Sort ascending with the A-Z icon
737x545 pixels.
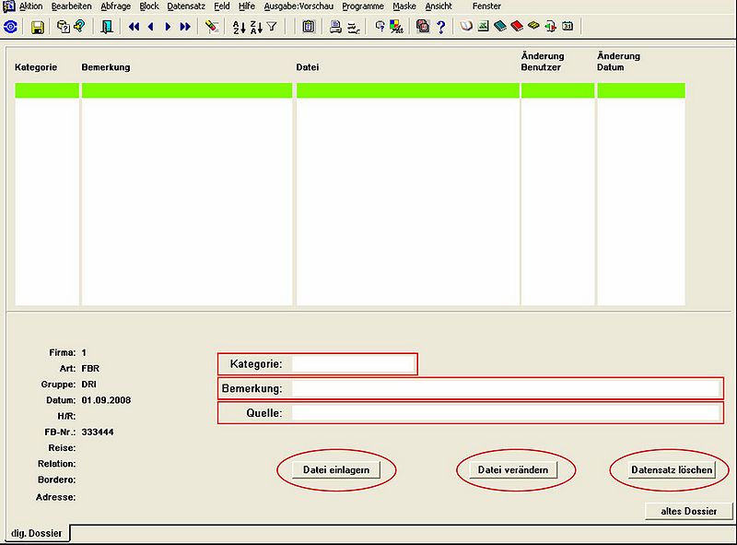239,28
